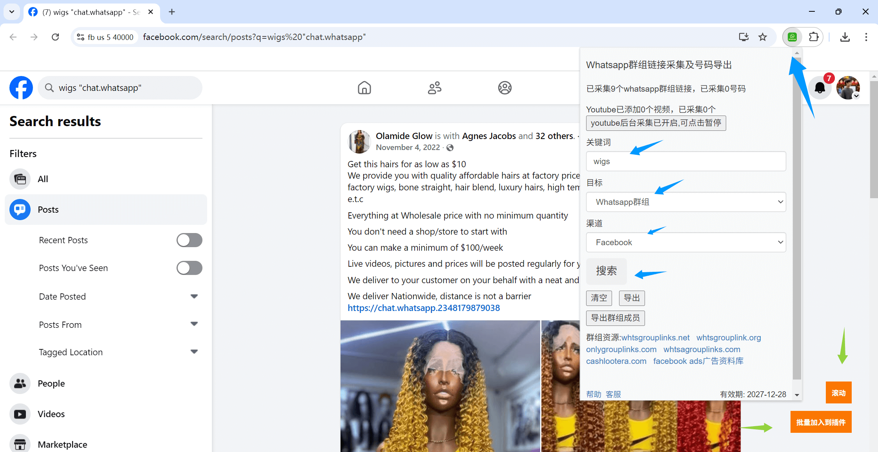
Task: Open the whtsgrouplinks.net link
Action: click(655, 338)
